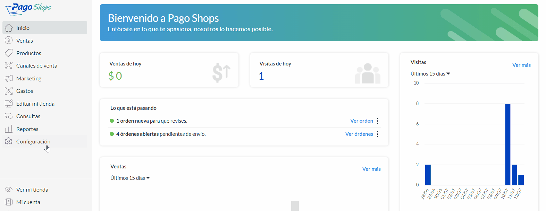Click the Productos tag icon
The width and height of the screenshot is (546, 211).
[x=9, y=53]
